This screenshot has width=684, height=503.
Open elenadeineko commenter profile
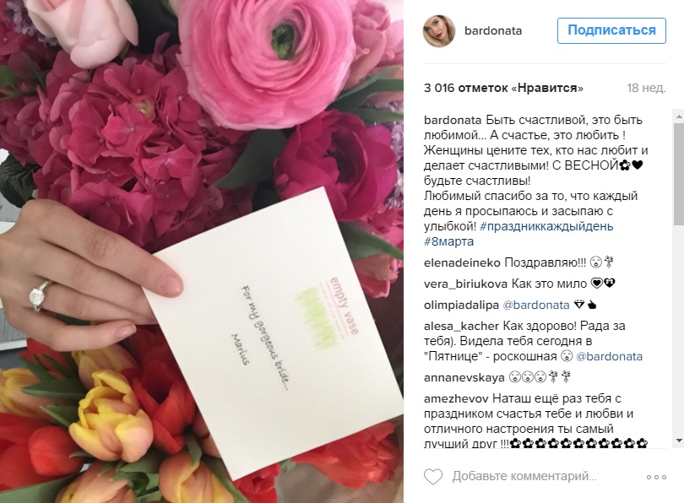point(462,262)
